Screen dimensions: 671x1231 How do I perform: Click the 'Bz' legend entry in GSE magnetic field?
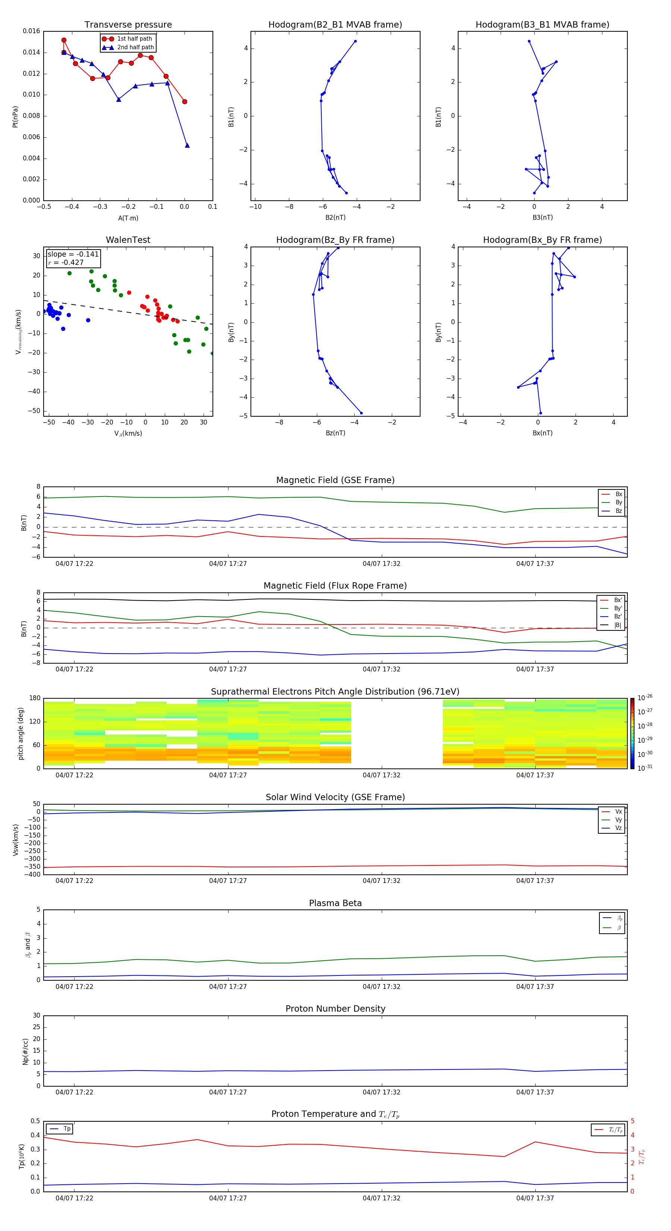point(612,511)
